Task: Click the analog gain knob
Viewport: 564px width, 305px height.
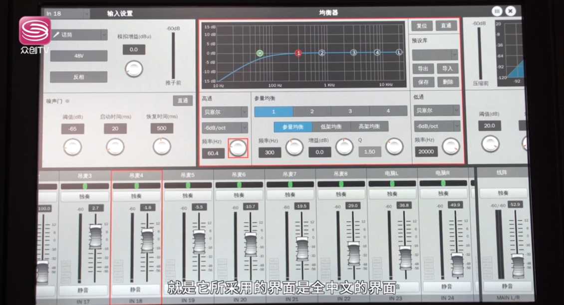Action: [133, 69]
